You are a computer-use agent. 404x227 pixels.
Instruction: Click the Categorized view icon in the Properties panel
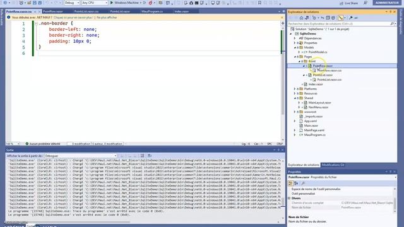(x=290, y=183)
